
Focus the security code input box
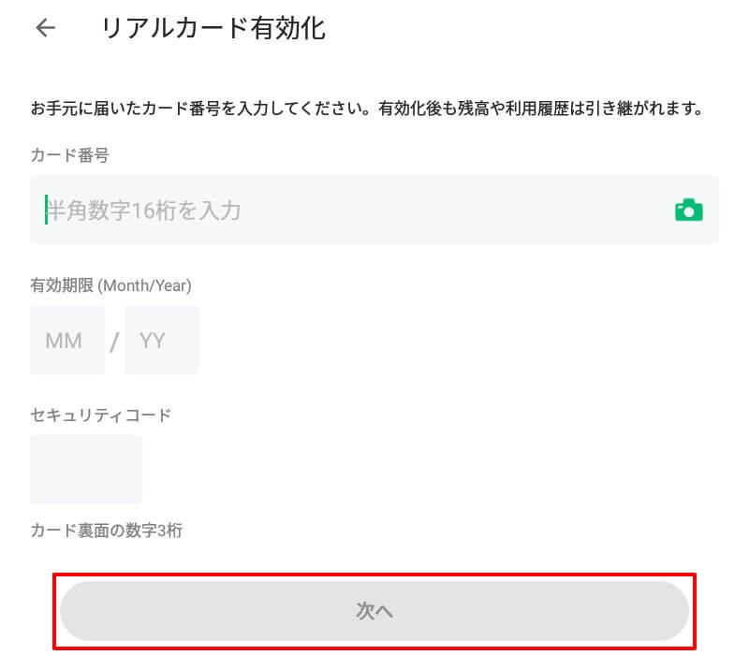pyautogui.click(x=86, y=470)
